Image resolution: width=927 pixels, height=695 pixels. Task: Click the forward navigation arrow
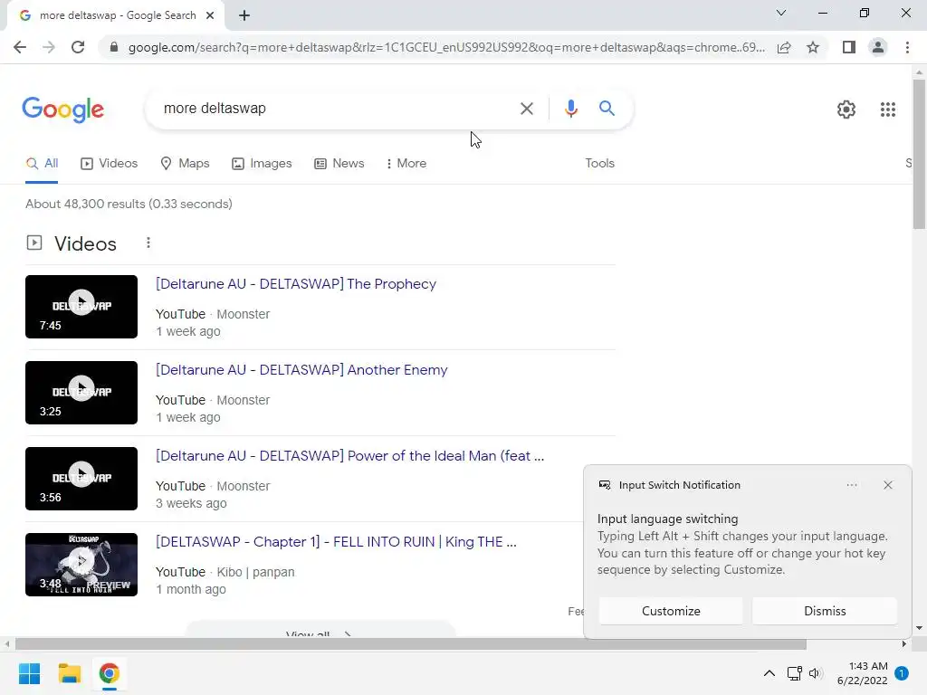(x=49, y=47)
